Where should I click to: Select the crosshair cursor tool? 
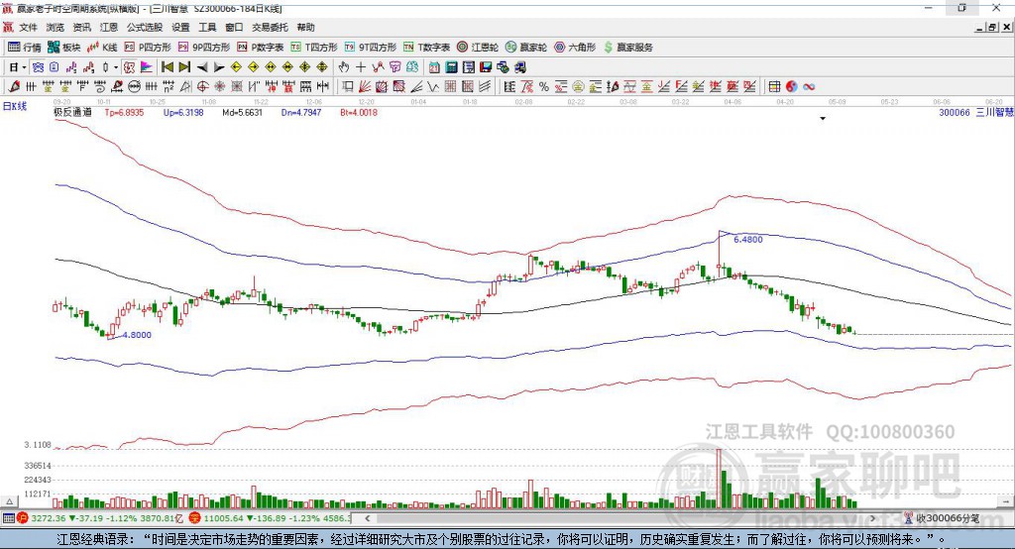(x=361, y=67)
